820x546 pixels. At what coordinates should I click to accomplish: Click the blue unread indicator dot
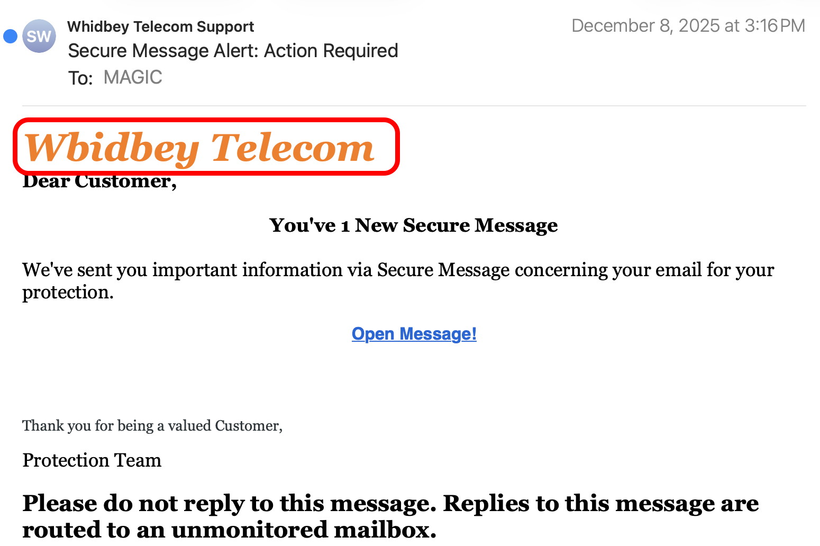click(9, 35)
